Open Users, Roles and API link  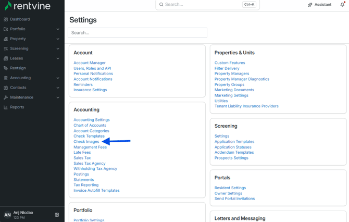coord(92,68)
